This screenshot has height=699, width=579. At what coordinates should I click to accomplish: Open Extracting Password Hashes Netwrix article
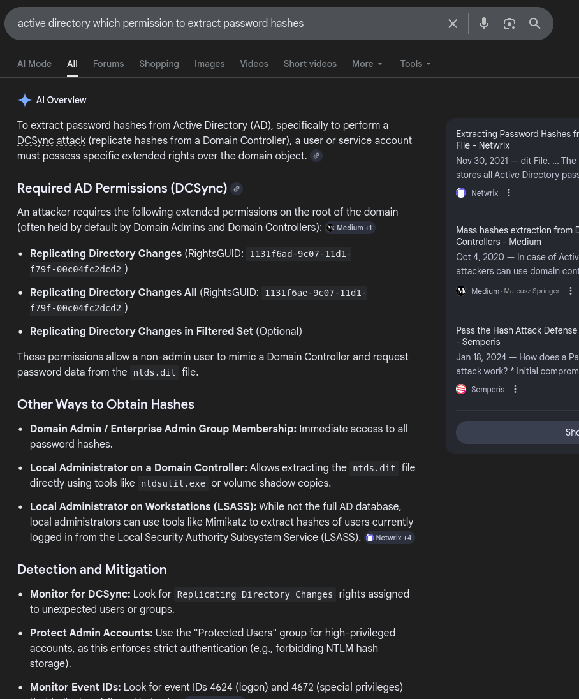tap(517, 140)
